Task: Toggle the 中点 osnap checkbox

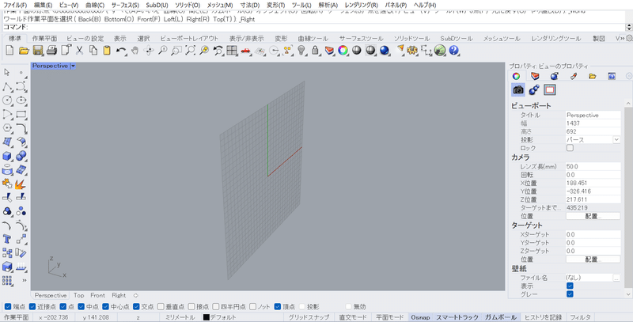Action: (81, 307)
